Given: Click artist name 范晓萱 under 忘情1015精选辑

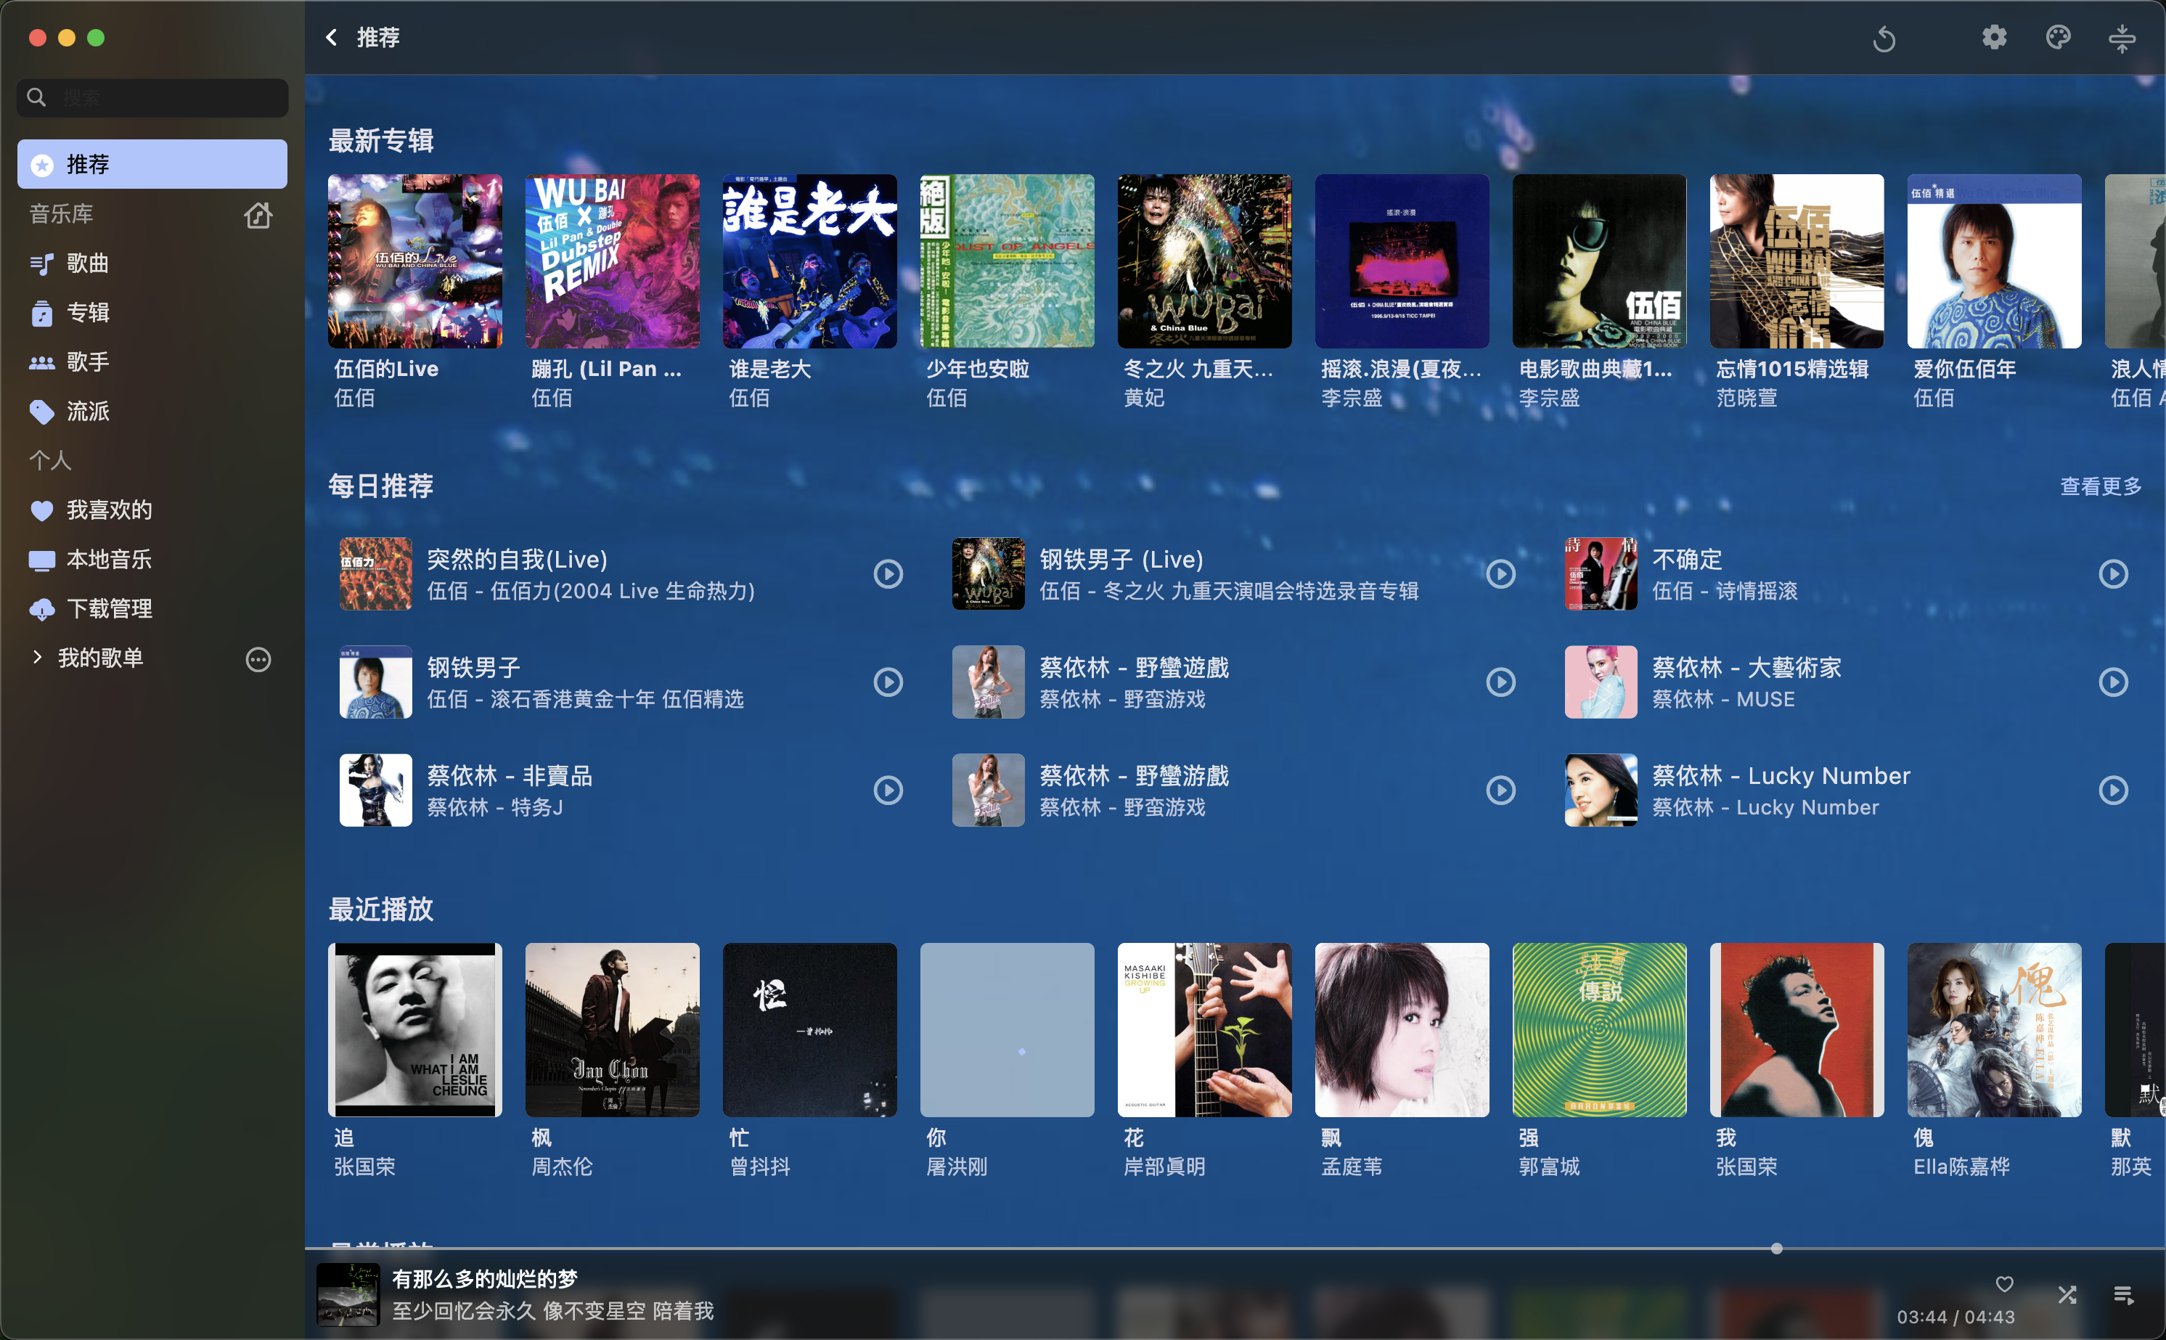Looking at the screenshot, I should click(x=1746, y=398).
